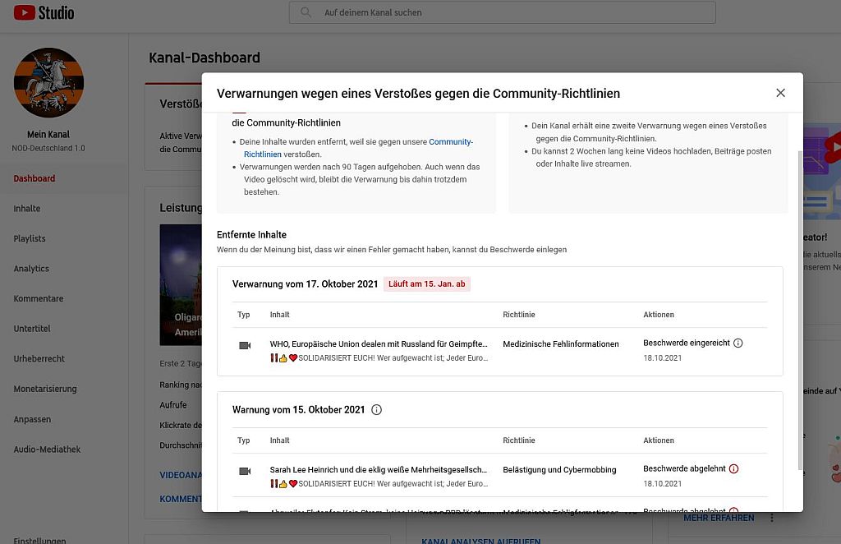Click red info icon next to Beschwerde abgelehnt
Viewport: 841px width, 544px height.
733,468
